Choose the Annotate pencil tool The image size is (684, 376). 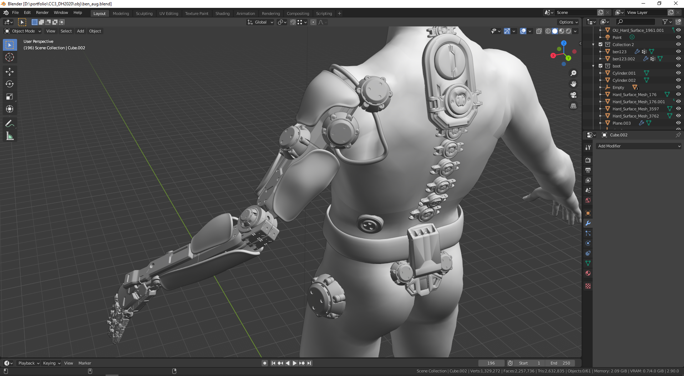pyautogui.click(x=10, y=124)
